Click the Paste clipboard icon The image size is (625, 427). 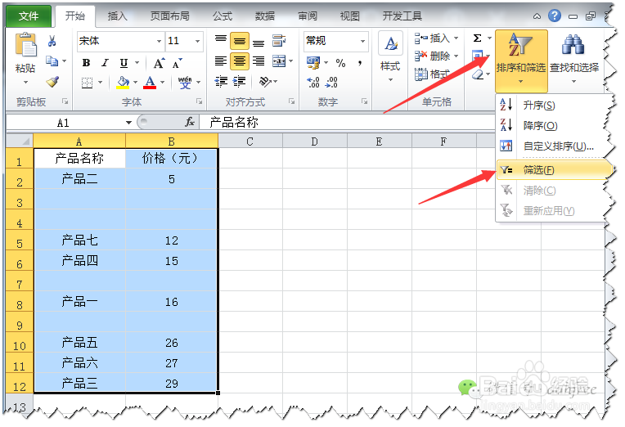(x=25, y=45)
